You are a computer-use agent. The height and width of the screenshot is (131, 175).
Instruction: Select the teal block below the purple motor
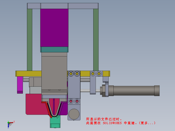tap(54, 49)
